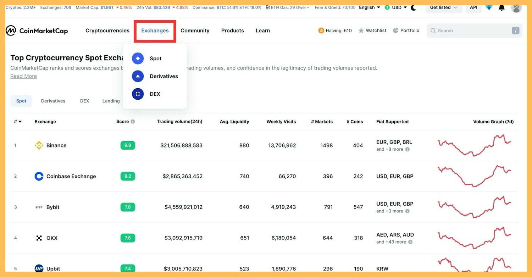Sort by the # rank column arrow
This screenshot has height=277, width=532.
[20, 122]
